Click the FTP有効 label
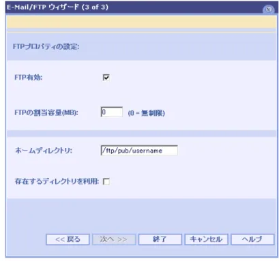Viewport: 279px width, 261px height. 29,78
